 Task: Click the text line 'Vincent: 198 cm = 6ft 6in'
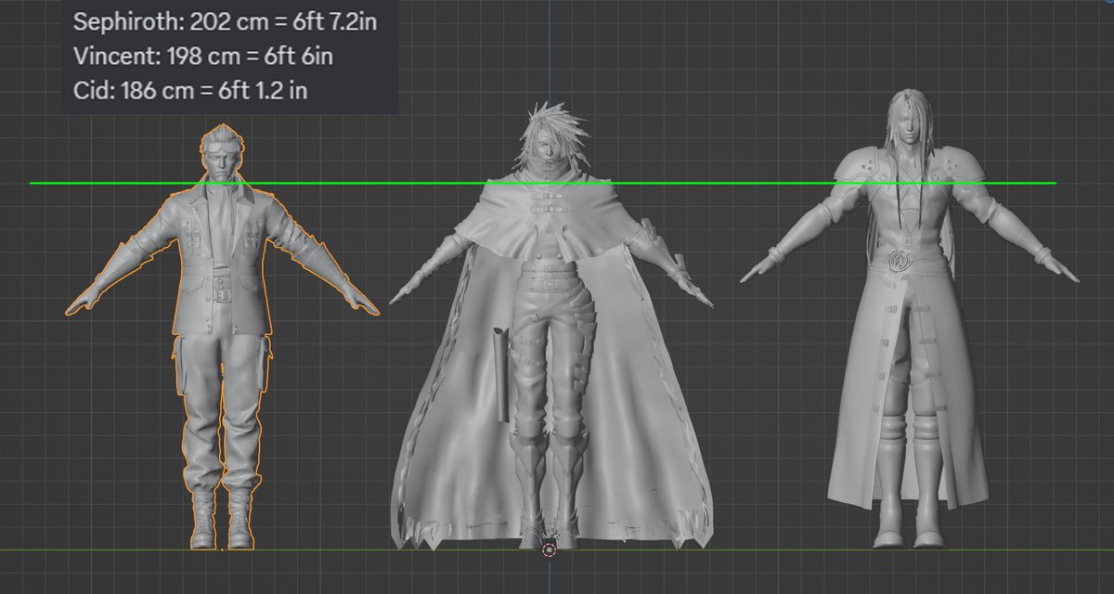tap(202, 56)
